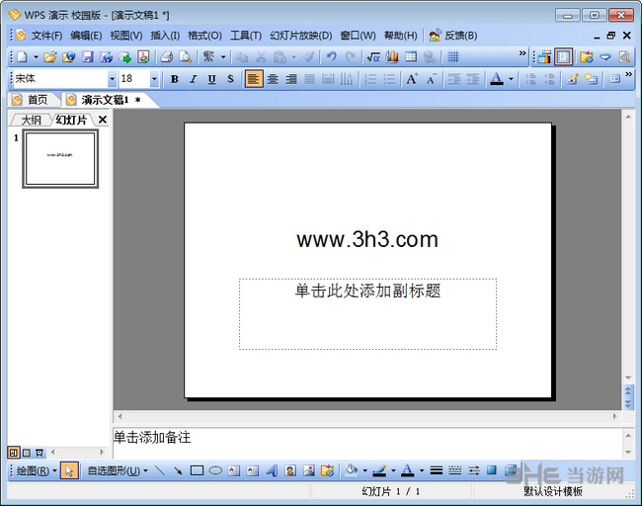642x506 pixels.
Task: Toggle Italic formatting
Action: tap(194, 79)
